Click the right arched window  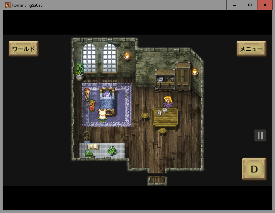click(109, 58)
